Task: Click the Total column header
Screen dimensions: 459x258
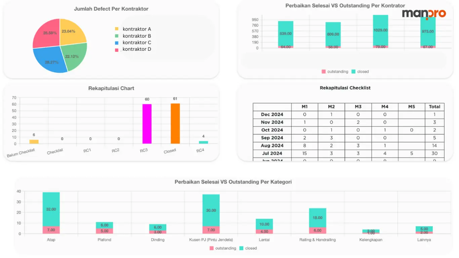Action: (434, 107)
